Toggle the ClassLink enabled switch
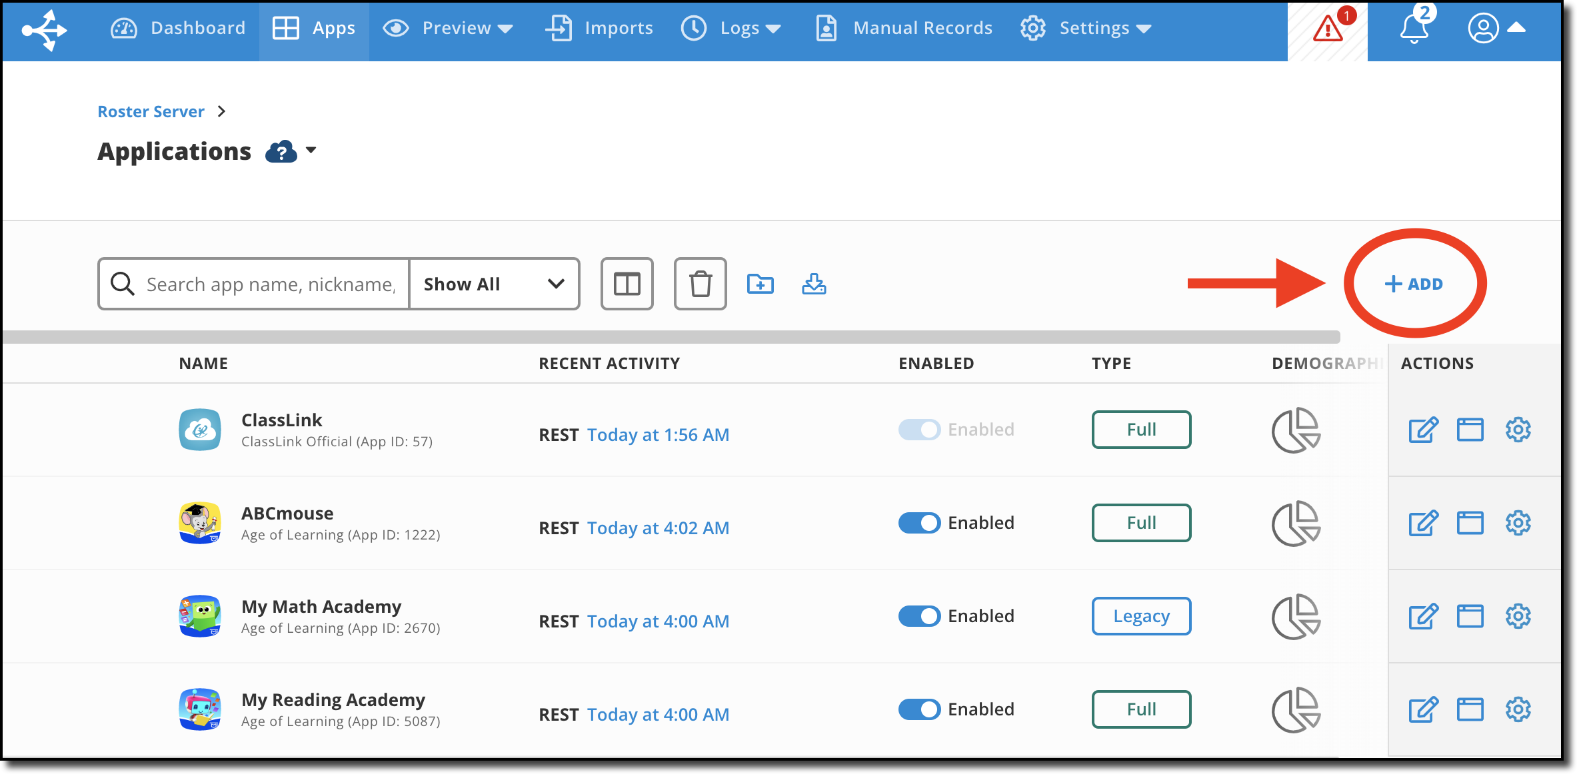Screen dimensions: 1577x774 point(919,430)
